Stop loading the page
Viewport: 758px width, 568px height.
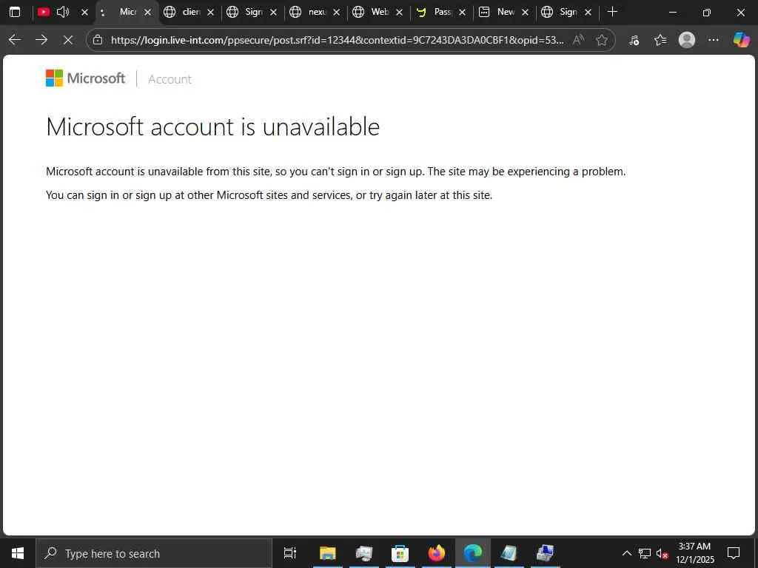click(x=68, y=40)
